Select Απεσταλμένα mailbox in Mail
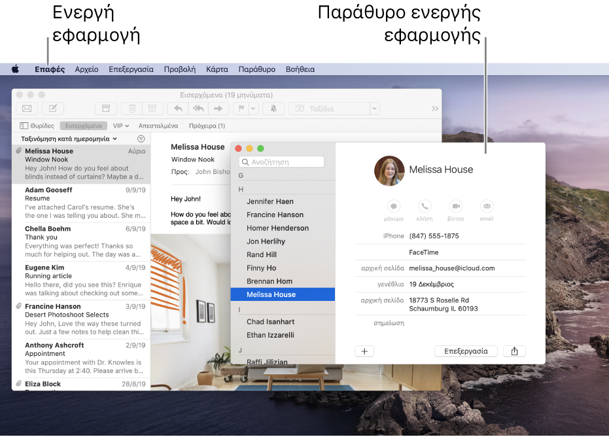This screenshot has height=437, width=609. (158, 126)
